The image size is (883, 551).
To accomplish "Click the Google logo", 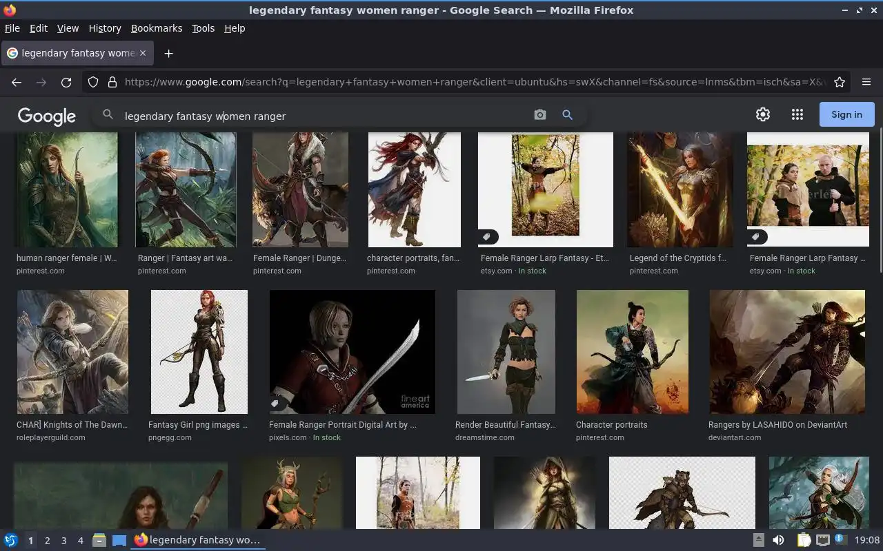I will tap(47, 116).
